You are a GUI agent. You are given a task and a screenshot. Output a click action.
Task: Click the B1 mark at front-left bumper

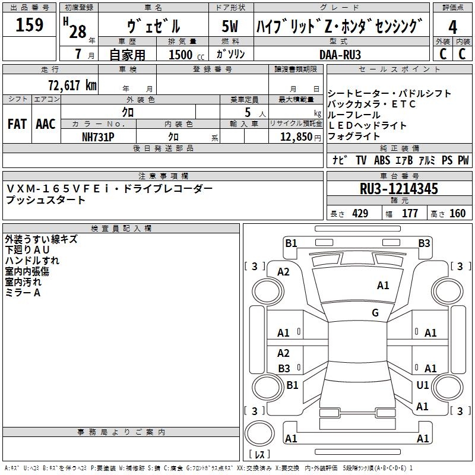coord(291,243)
